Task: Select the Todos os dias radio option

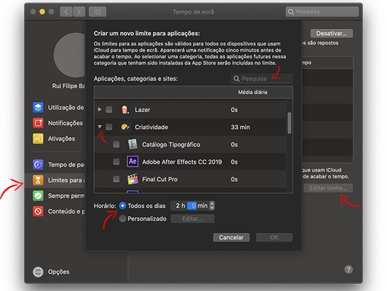Action: (x=123, y=205)
